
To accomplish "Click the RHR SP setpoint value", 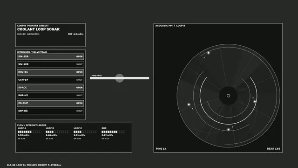I will pos(105,139).
